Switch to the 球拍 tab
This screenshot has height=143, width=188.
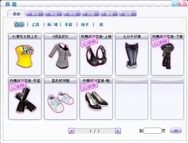72,14
